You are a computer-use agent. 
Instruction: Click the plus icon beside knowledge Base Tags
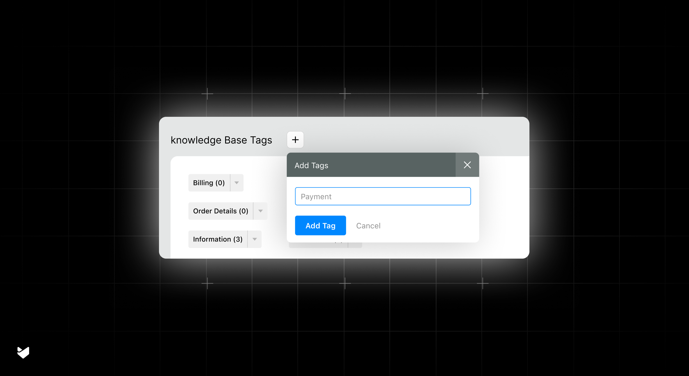pos(295,140)
